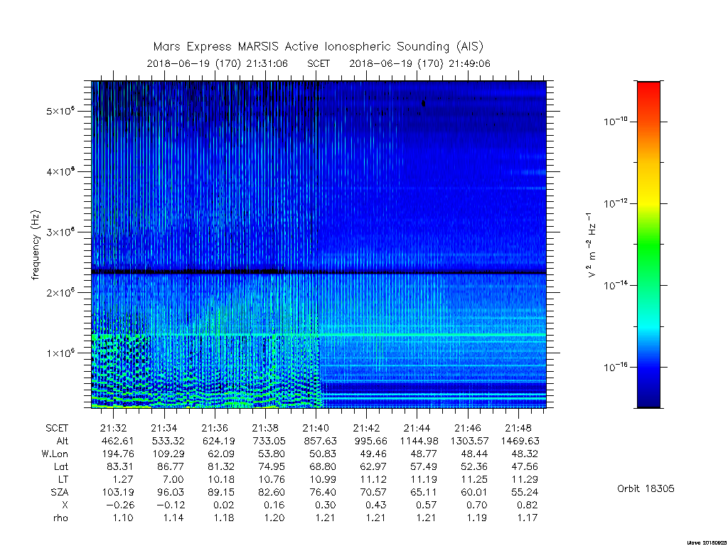The width and height of the screenshot is (728, 546).
Task: Click altitude value 995.66
Action: click(x=370, y=441)
